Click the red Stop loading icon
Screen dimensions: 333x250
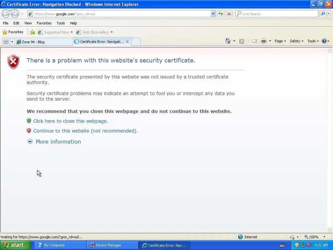click(229, 14)
